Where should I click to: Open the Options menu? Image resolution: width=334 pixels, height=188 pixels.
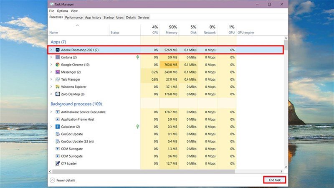coord(62,11)
